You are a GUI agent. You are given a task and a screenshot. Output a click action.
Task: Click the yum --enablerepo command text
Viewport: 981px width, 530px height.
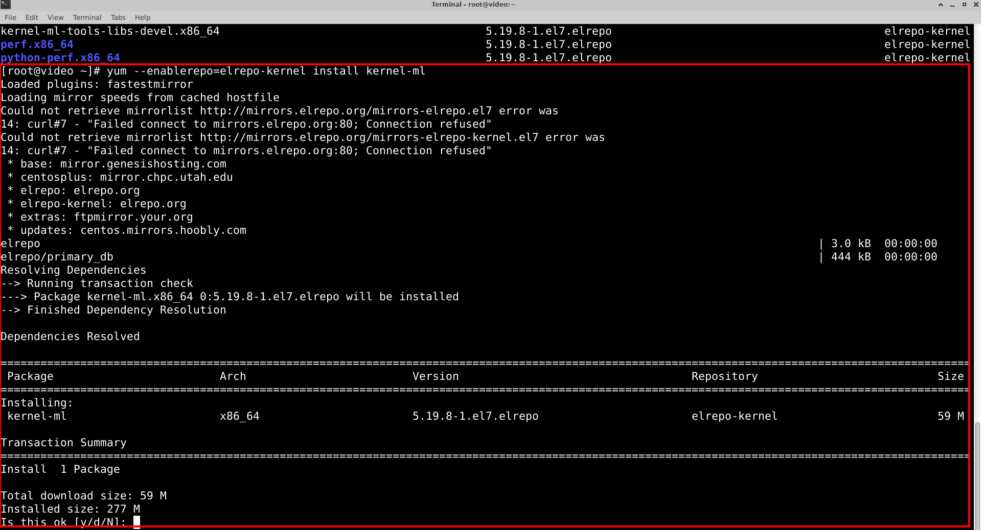click(266, 71)
